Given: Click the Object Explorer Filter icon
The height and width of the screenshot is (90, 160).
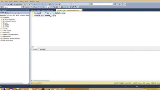Looking at the screenshot, I should pyautogui.click(x=13, y=13).
